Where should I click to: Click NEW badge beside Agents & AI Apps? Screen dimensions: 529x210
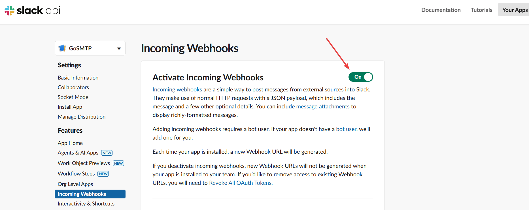tap(107, 153)
